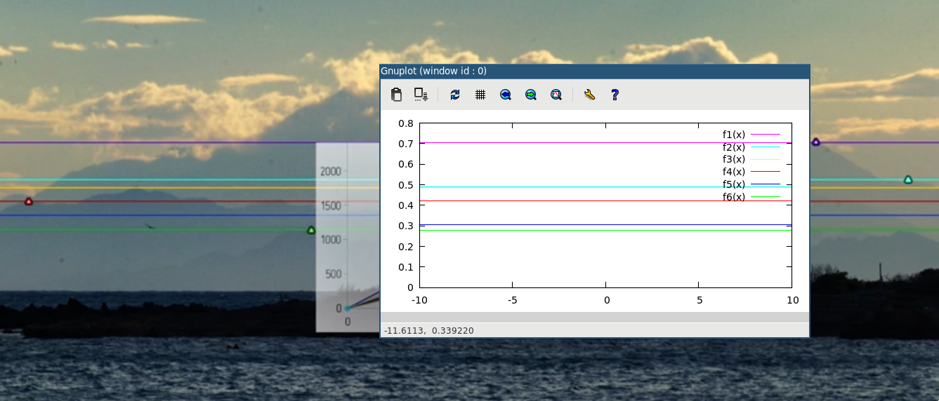Viewport: 939px width, 401px height.
Task: Open terminal configuration with the wrench icon
Action: pos(589,95)
